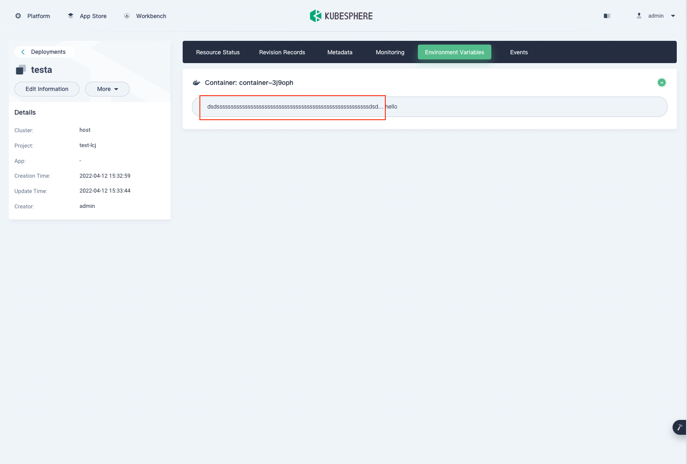Click the Docker container icon beside container-3j9oph
Viewport: 687px width, 464px height.
click(x=196, y=82)
